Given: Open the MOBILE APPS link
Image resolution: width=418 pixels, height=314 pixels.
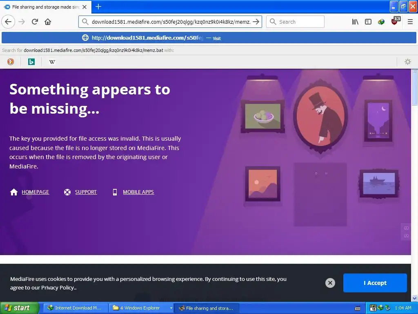Looking at the screenshot, I should [138, 192].
